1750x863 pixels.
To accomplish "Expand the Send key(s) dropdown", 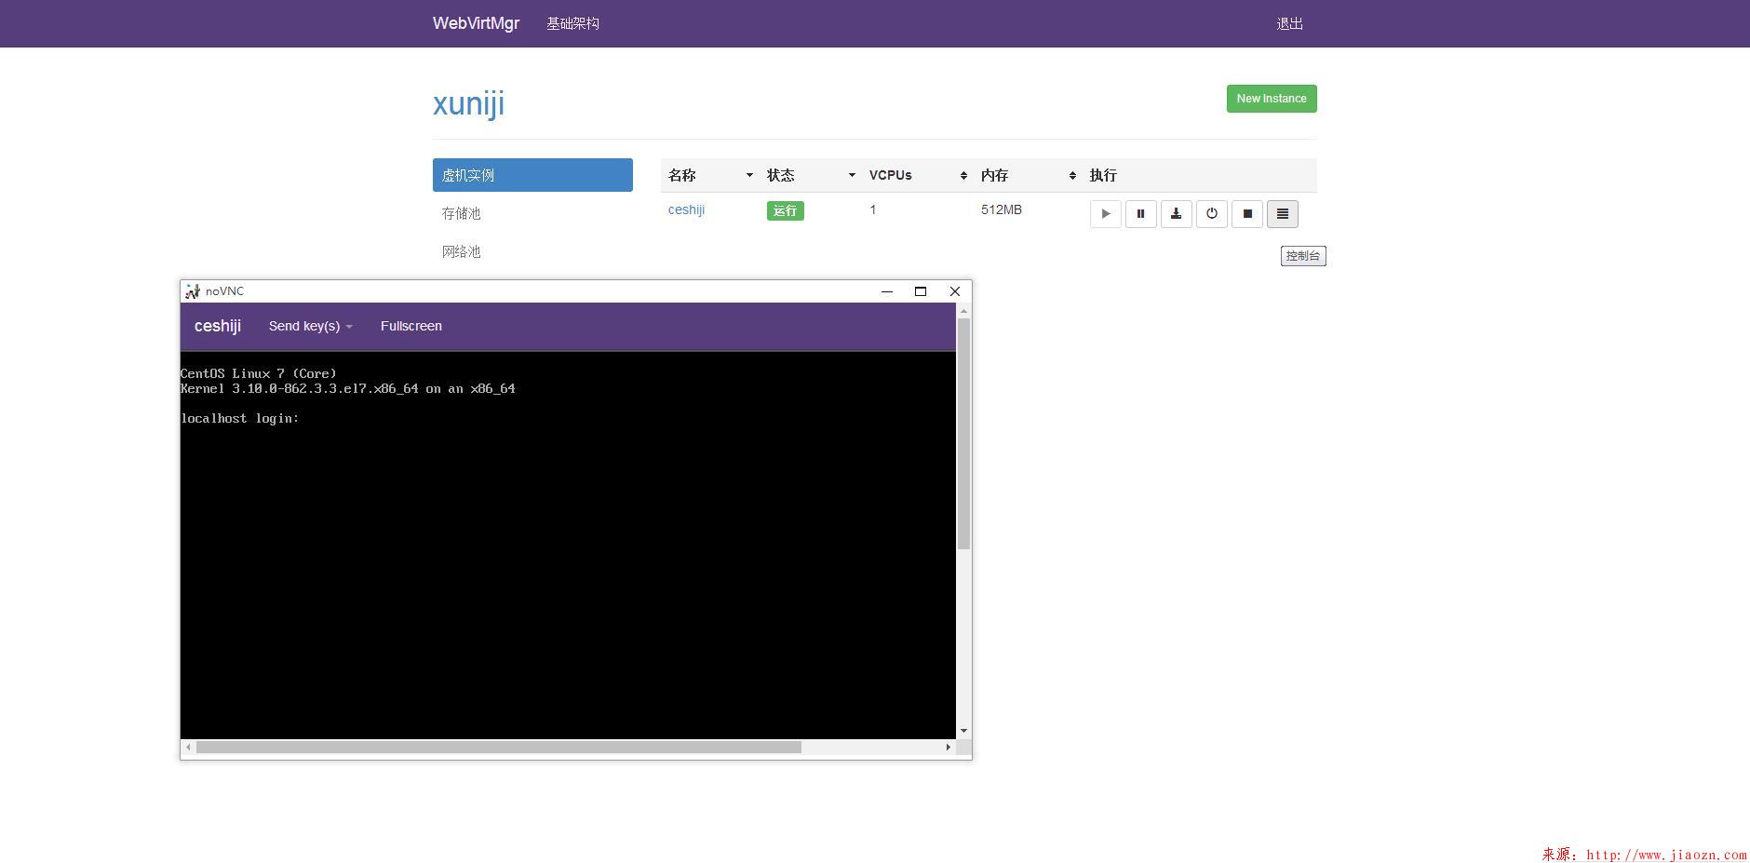I will (x=310, y=326).
